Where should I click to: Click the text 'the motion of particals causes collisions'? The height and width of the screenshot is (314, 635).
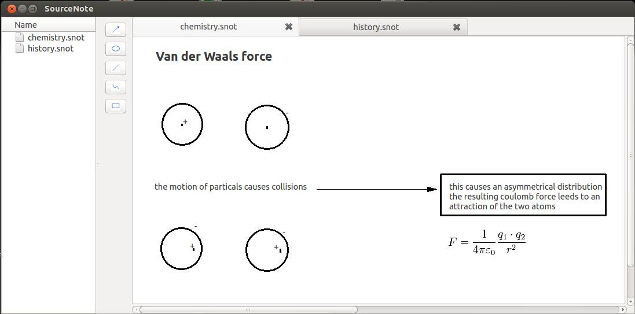click(230, 187)
